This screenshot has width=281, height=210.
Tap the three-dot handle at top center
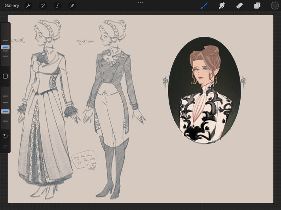[140, 2]
